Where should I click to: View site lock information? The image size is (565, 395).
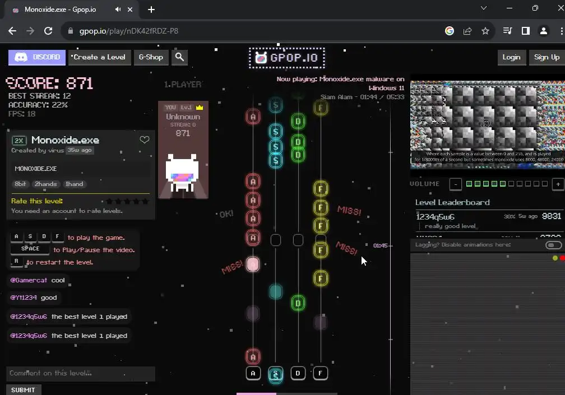(x=71, y=31)
